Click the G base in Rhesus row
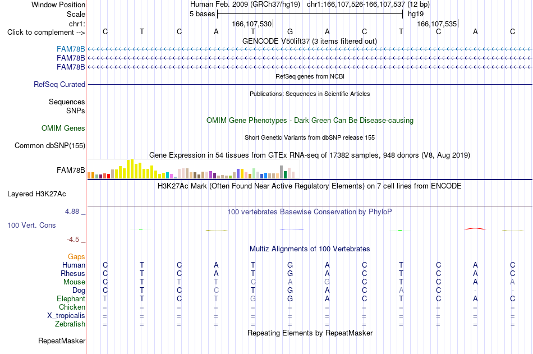The width and height of the screenshot is (533, 354). click(x=290, y=273)
